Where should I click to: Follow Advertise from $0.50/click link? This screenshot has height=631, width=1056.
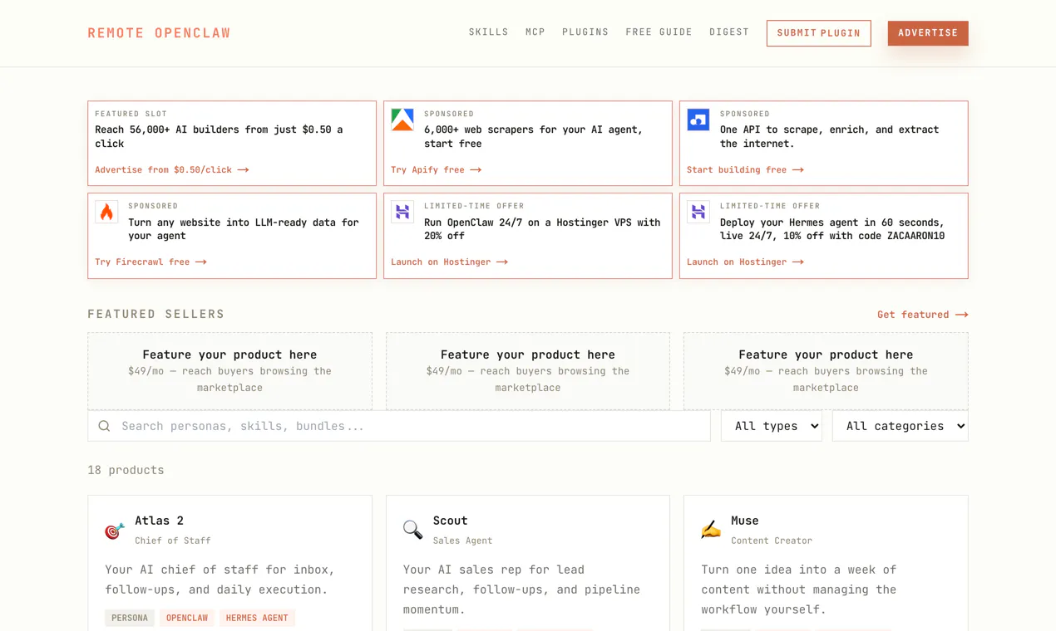coord(172,169)
